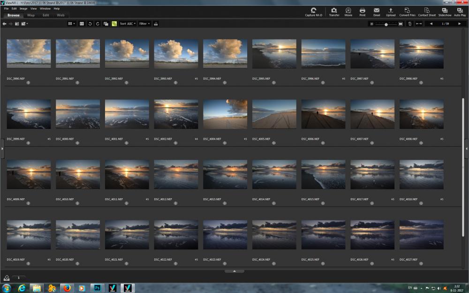Switch to the Map tab
This screenshot has height=293, width=469.
coord(31,15)
